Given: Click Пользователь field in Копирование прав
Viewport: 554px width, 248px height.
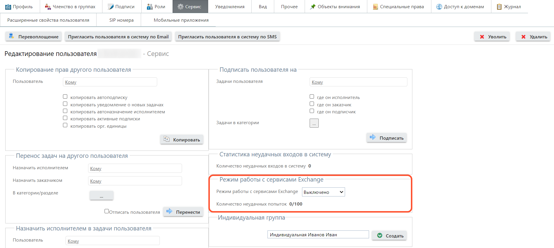Looking at the screenshot, I should 110,82.
